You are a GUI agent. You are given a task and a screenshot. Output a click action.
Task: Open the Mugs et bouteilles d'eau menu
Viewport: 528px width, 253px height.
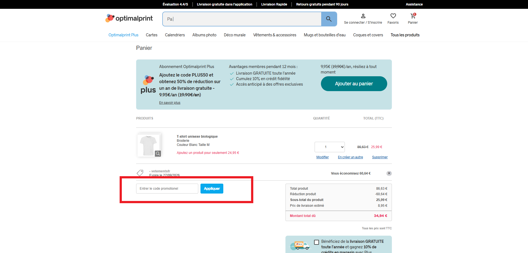325,35
